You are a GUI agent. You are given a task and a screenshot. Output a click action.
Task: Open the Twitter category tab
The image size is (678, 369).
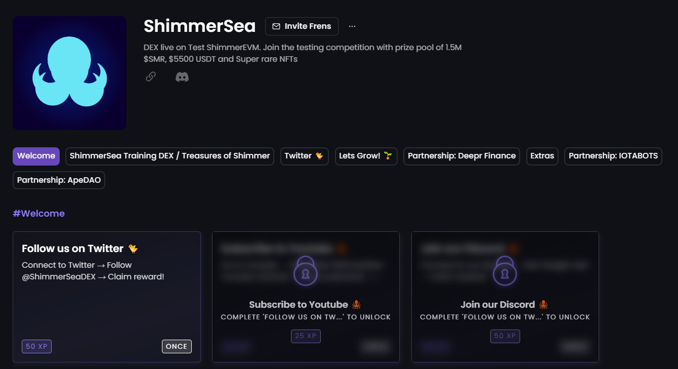coord(305,156)
